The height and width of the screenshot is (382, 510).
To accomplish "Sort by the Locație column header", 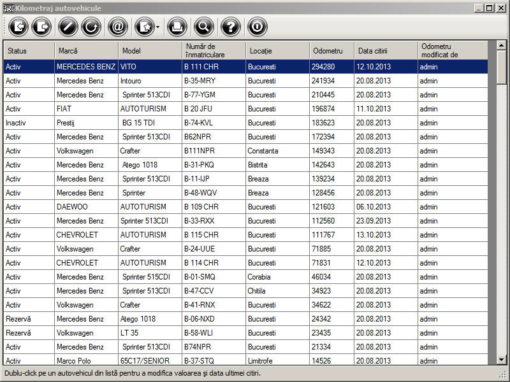I will point(277,51).
